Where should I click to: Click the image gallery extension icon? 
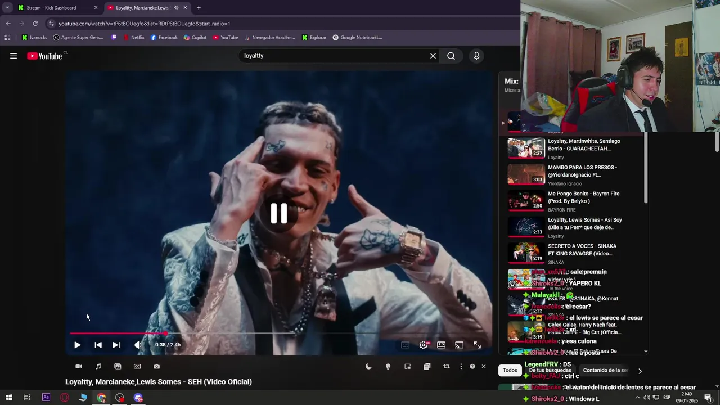118,366
